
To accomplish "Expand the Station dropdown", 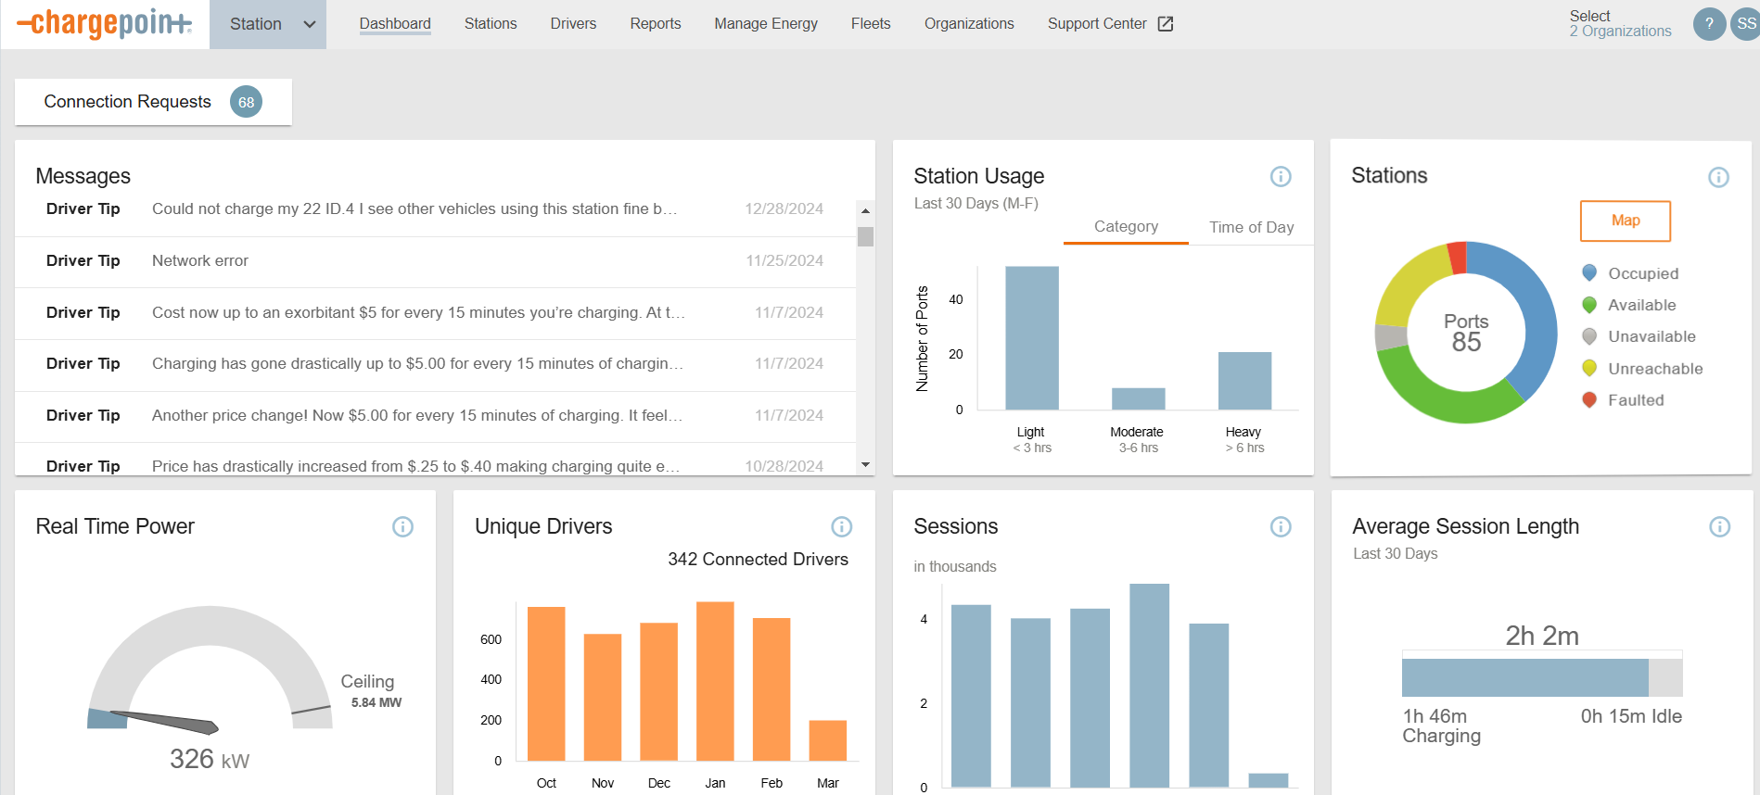I will tap(268, 24).
